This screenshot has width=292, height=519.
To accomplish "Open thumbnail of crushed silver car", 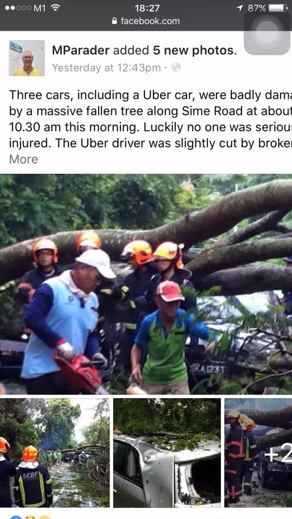I will [x=167, y=453].
